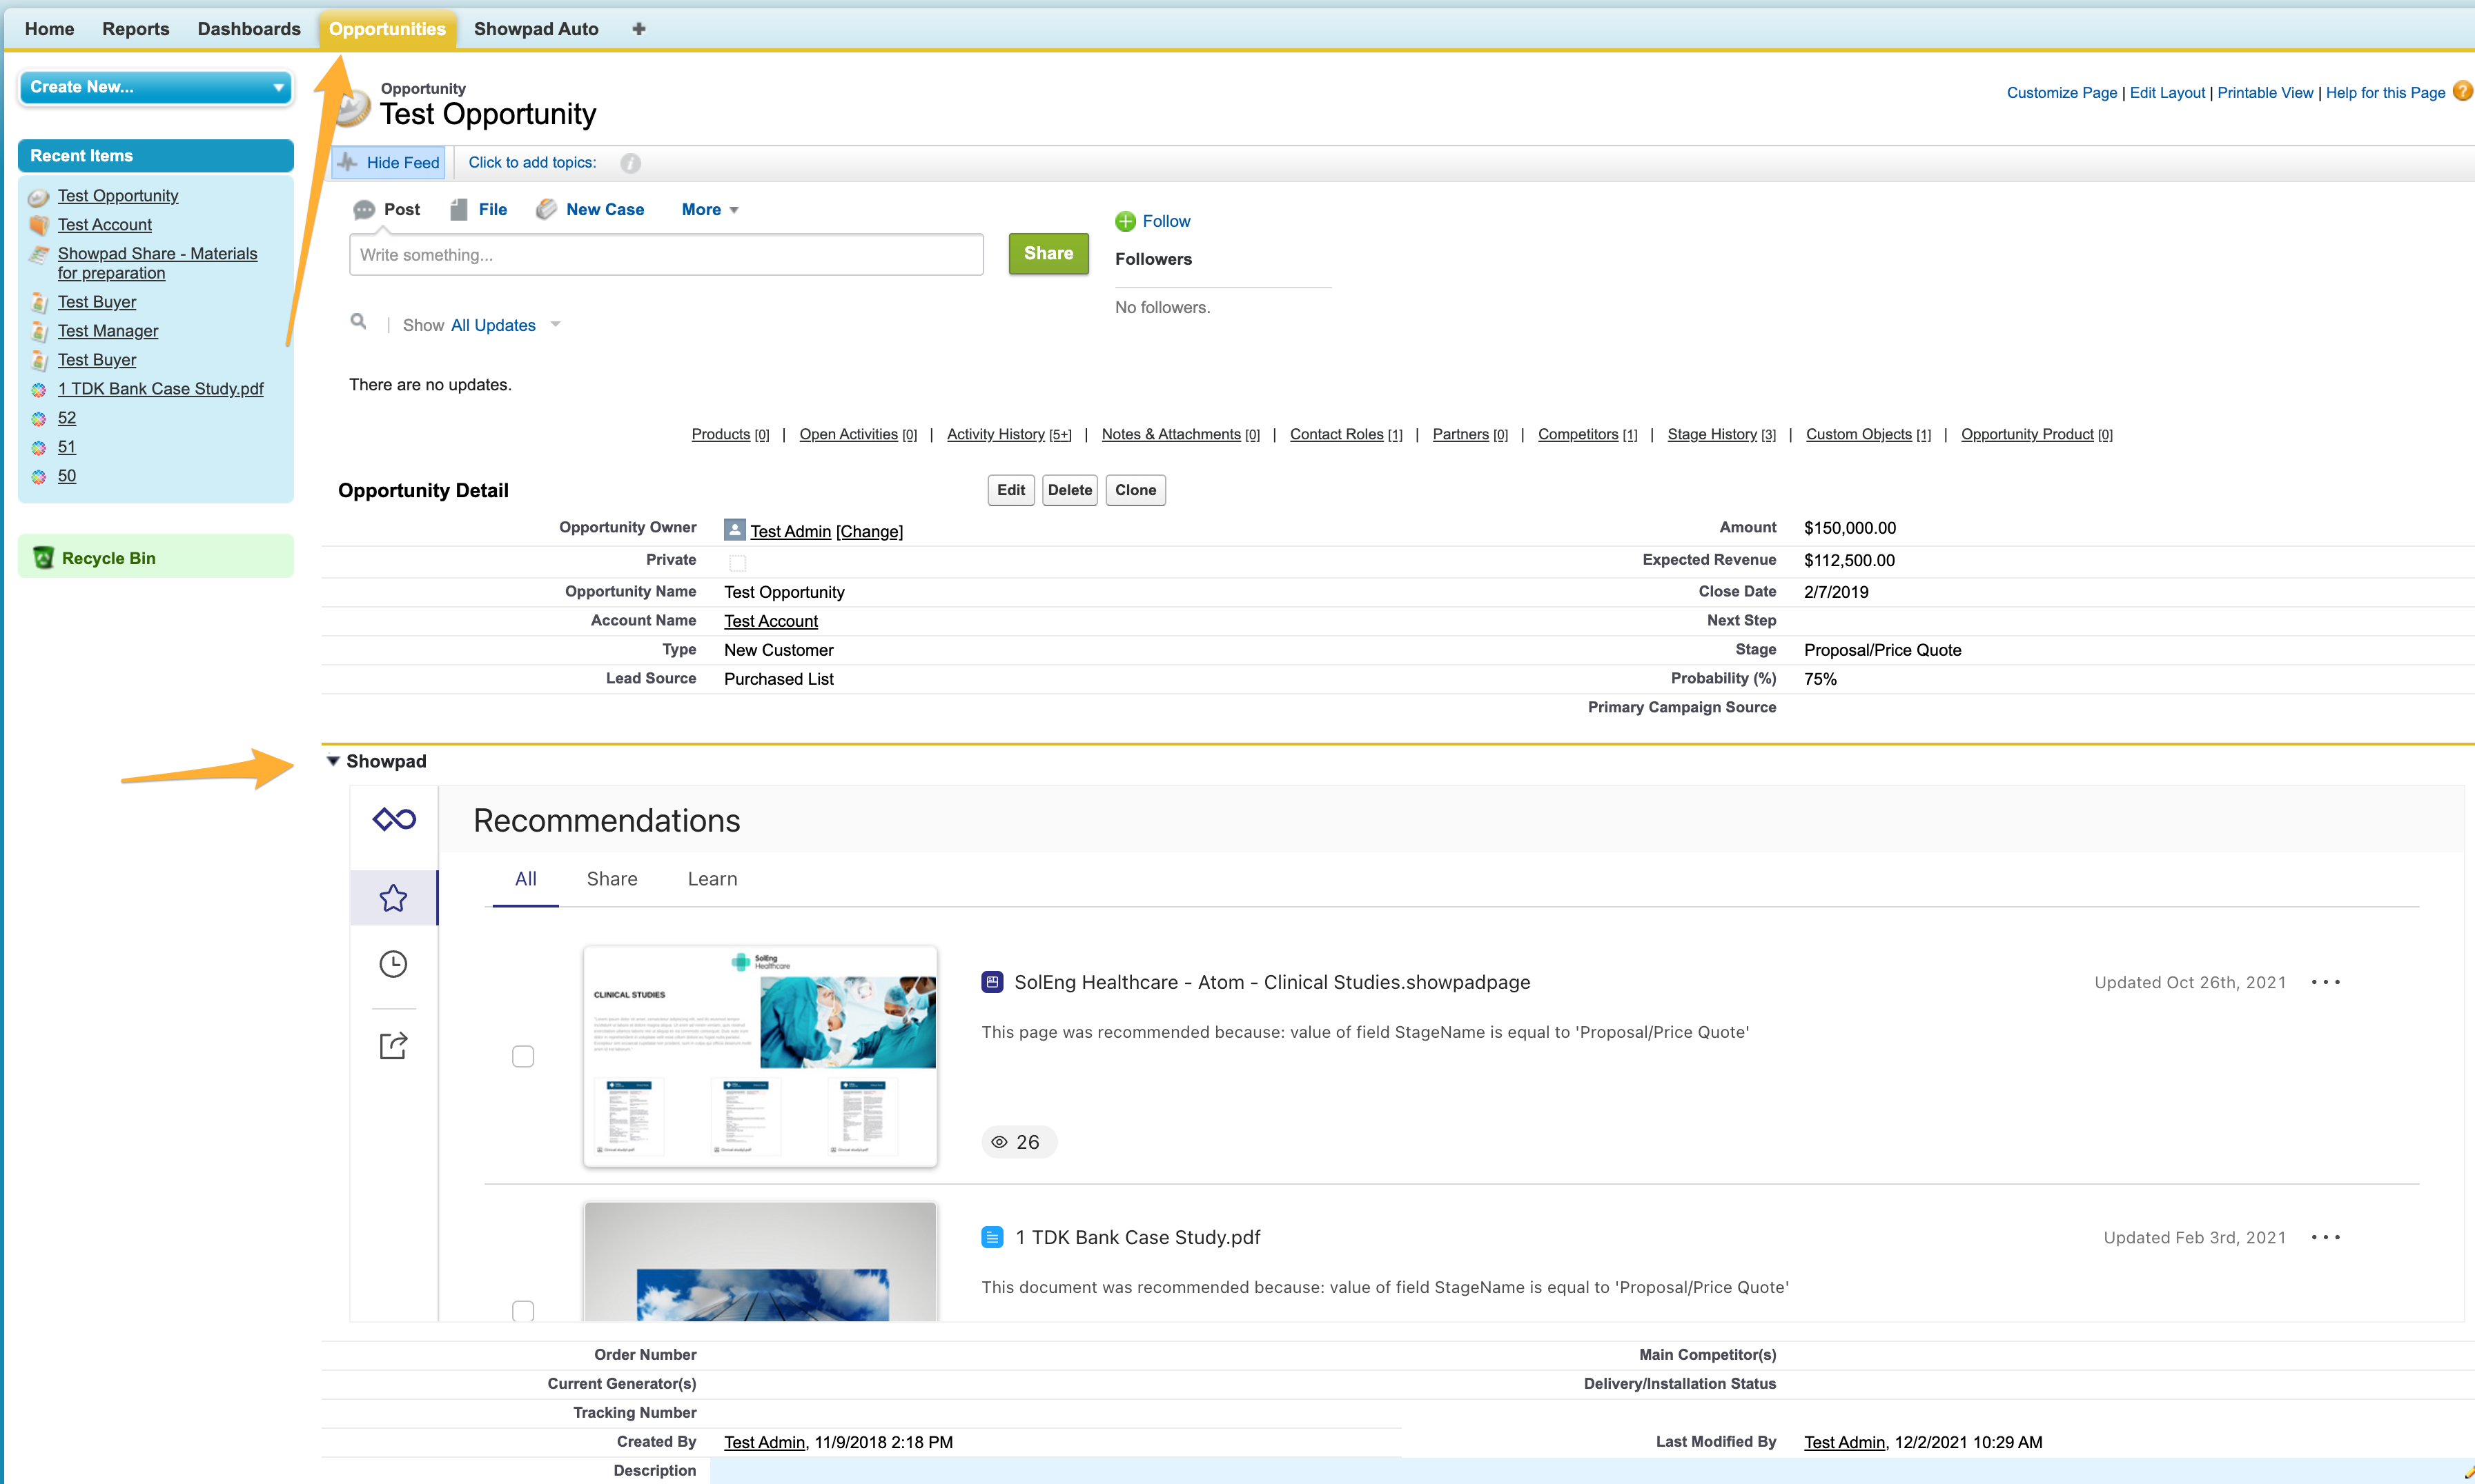Collapse the Showpad section triangle
The height and width of the screenshot is (1484, 2475).
click(333, 761)
